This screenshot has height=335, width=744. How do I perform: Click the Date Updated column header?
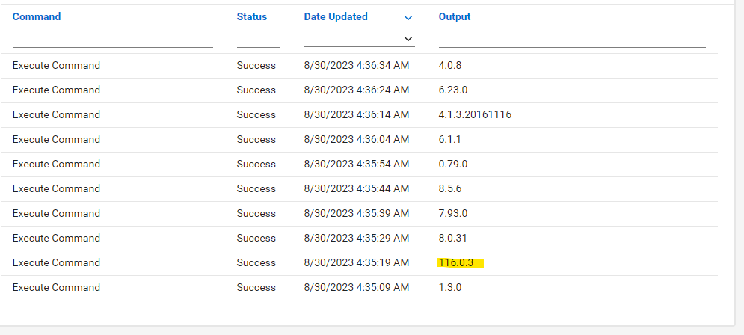[336, 16]
